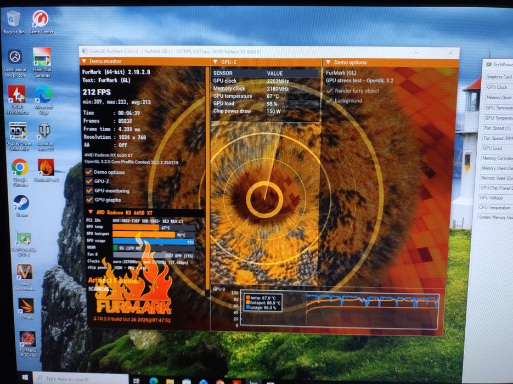
Task: Open the Windows Start menu
Action: pos(25,378)
